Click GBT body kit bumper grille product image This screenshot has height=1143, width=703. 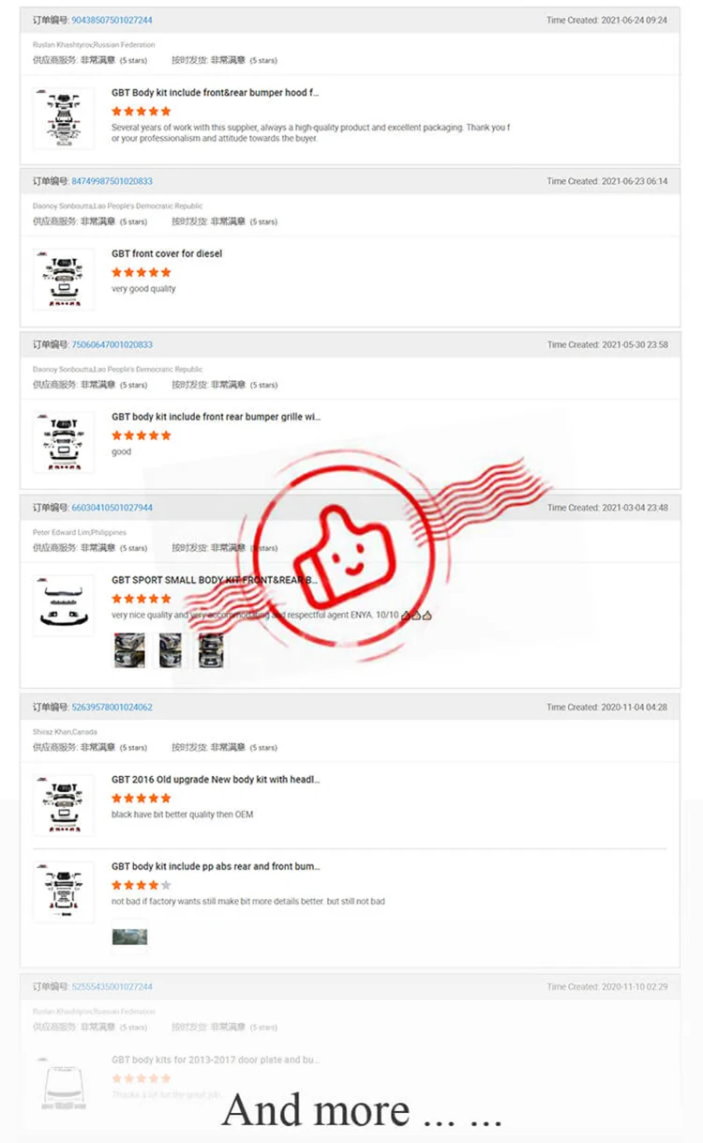pyautogui.click(x=64, y=442)
